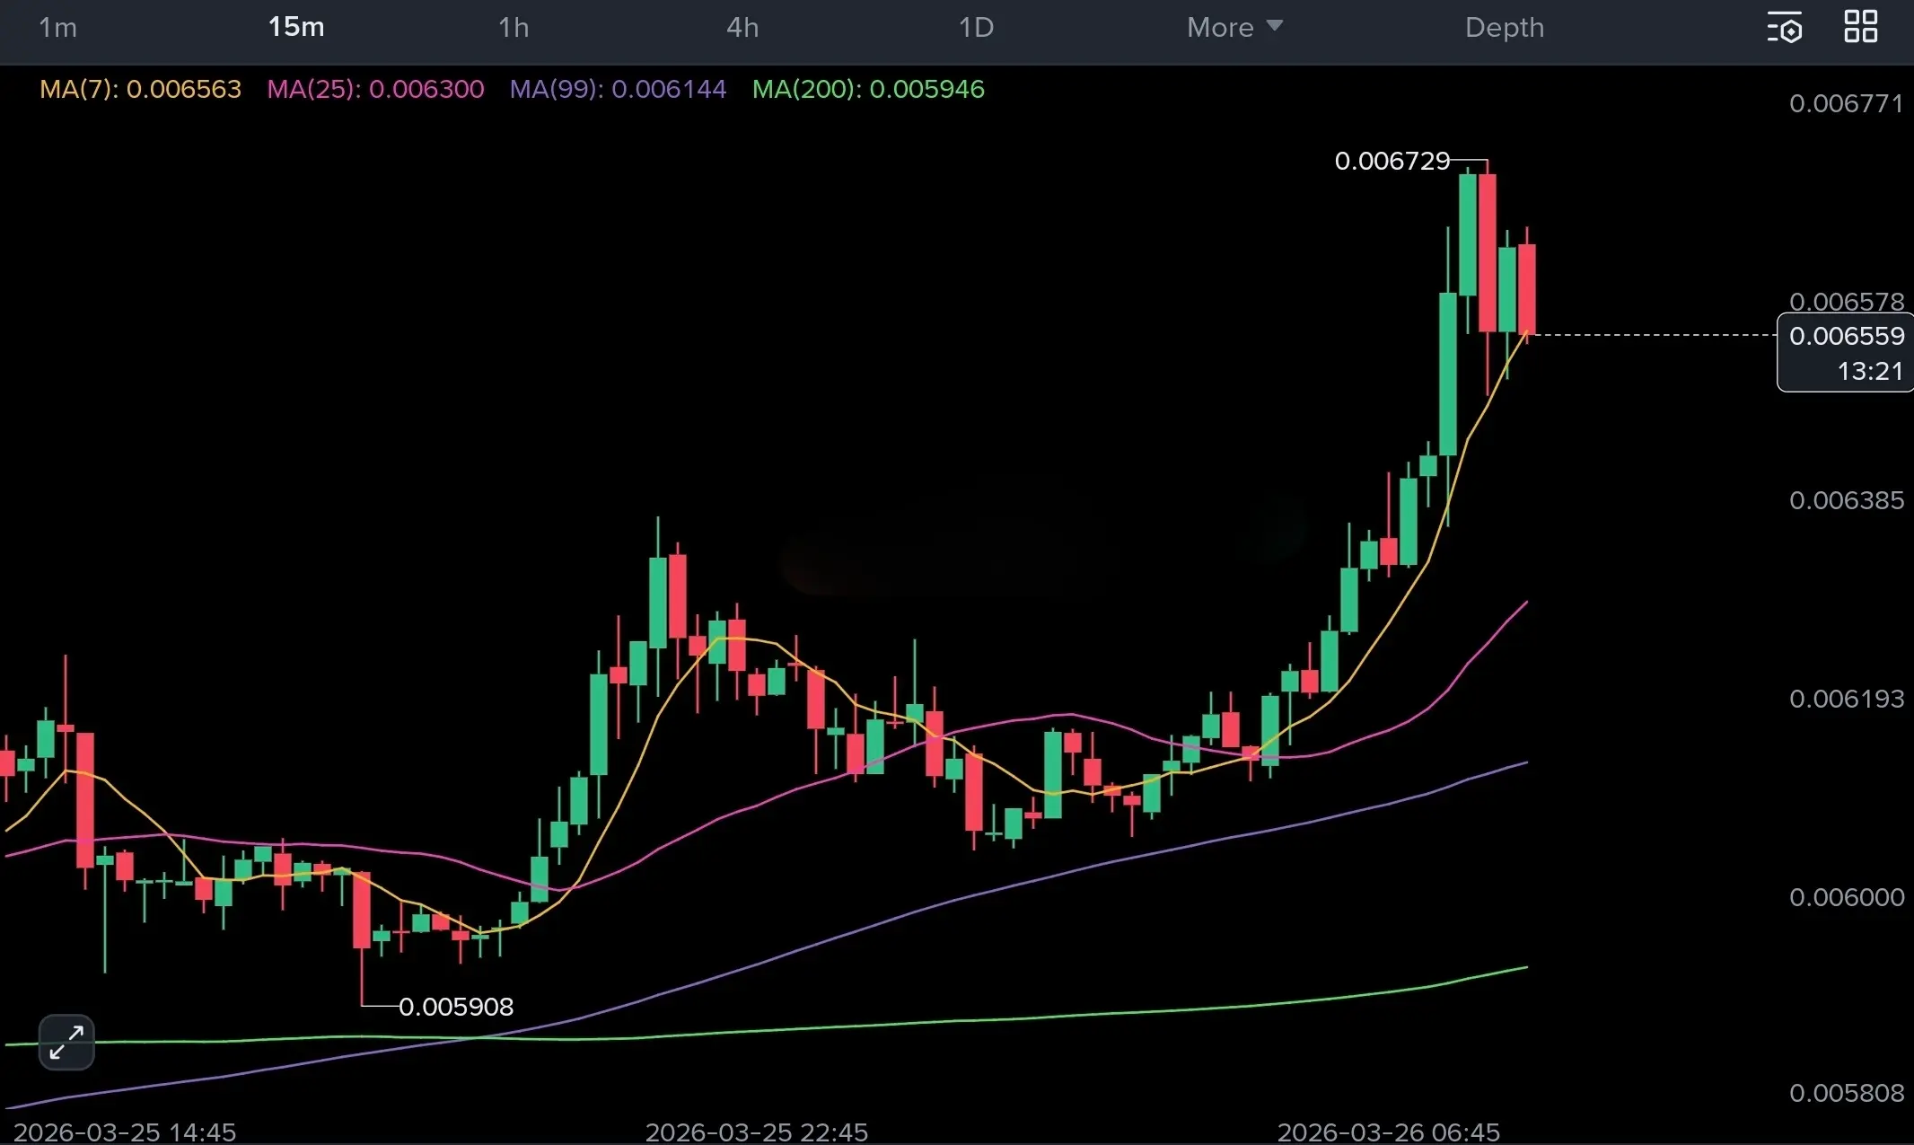Change interval to 1D

(x=976, y=28)
